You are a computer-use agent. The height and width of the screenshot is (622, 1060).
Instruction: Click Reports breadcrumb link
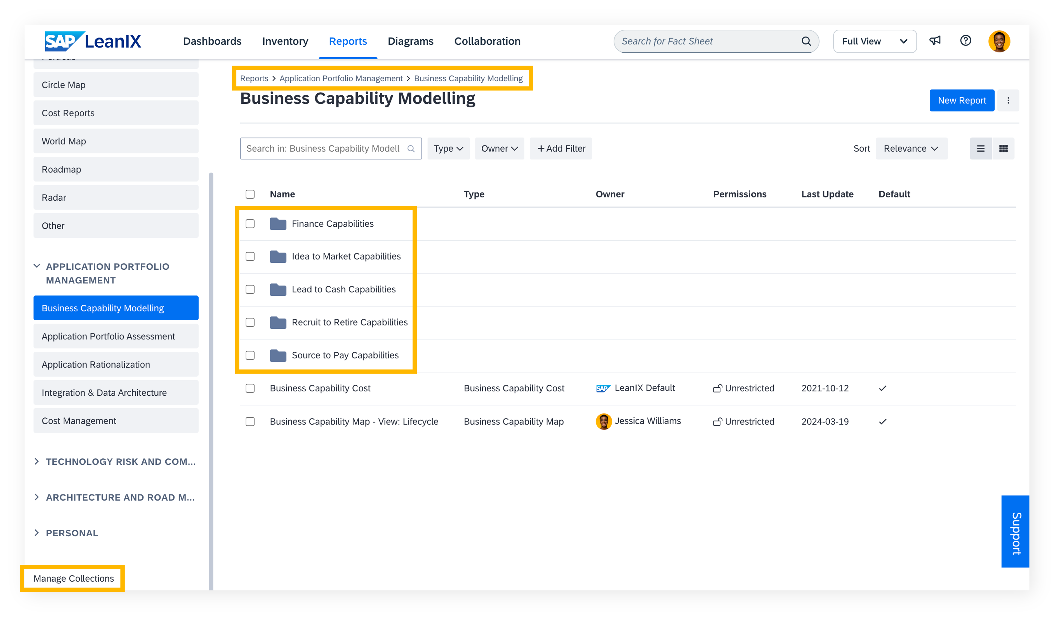point(254,78)
